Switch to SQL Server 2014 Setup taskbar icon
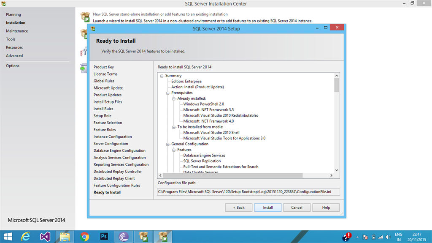 (x=163, y=237)
